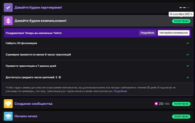Image resolution: width=195 pixels, height=123 pixels.
Task: Expand the "Давайте будем партнерами!" achievement
Action: [98, 7]
